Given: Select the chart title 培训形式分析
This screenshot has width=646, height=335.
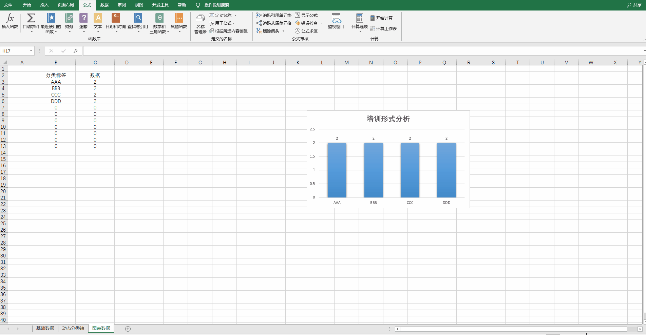Looking at the screenshot, I should (x=388, y=119).
